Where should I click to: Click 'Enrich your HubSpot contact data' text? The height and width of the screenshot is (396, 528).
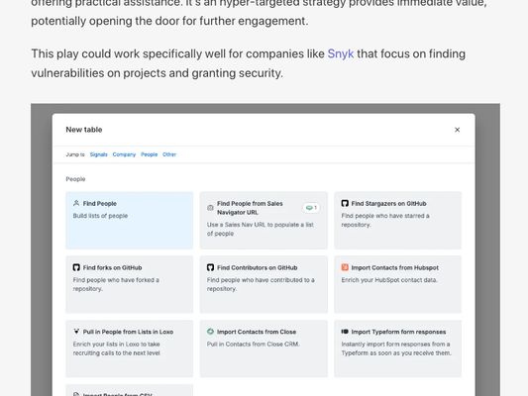389,280
